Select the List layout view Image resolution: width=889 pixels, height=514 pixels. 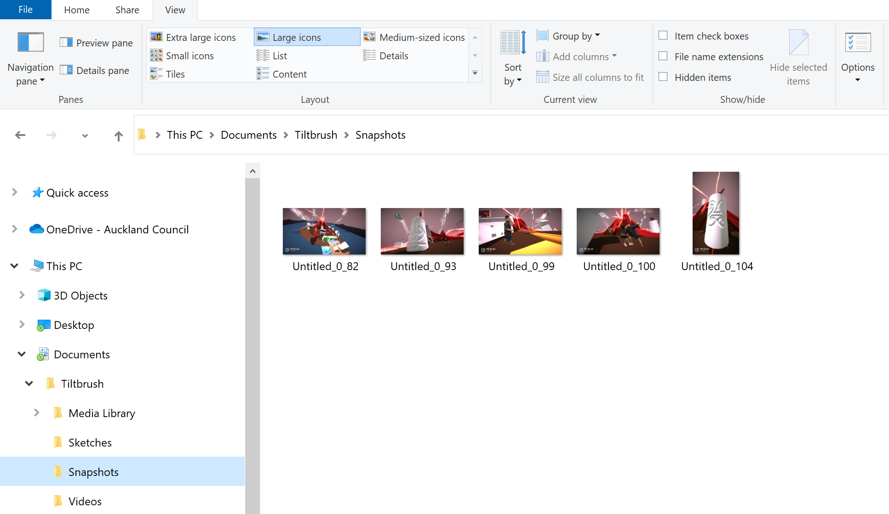(x=279, y=56)
